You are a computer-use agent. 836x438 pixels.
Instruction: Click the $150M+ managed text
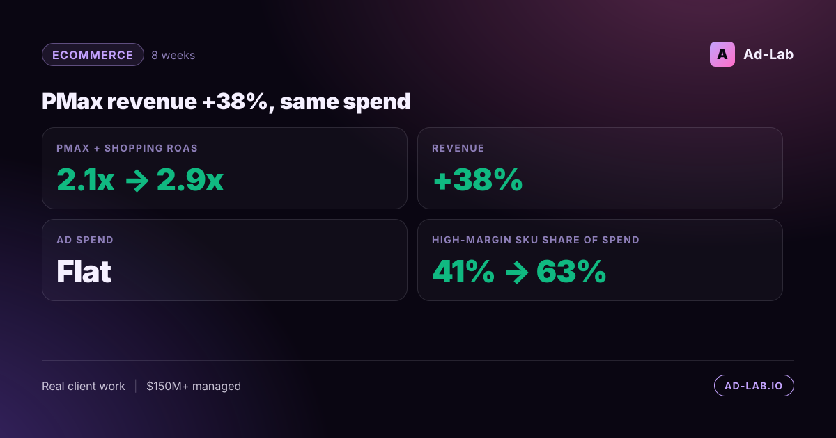coord(194,386)
